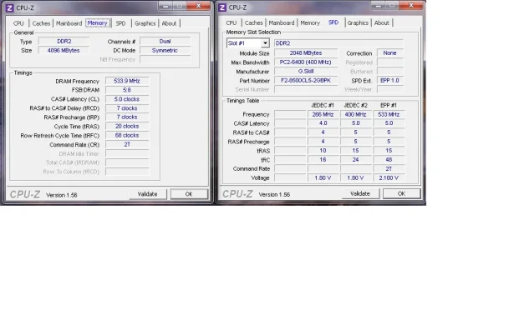This screenshot has width=514, height=320.
Task: Click the Symmetric DC Mode value
Action: pyautogui.click(x=165, y=51)
